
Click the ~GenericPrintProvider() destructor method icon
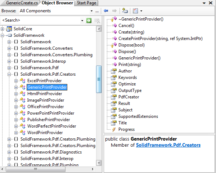114,19
